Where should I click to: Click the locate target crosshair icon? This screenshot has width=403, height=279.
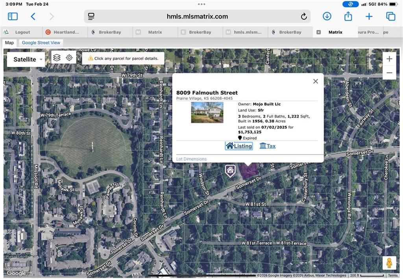tap(69, 58)
